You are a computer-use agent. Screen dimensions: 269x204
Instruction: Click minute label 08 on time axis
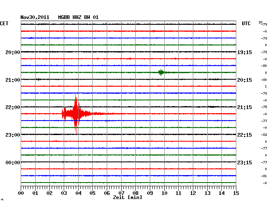tap(135, 193)
